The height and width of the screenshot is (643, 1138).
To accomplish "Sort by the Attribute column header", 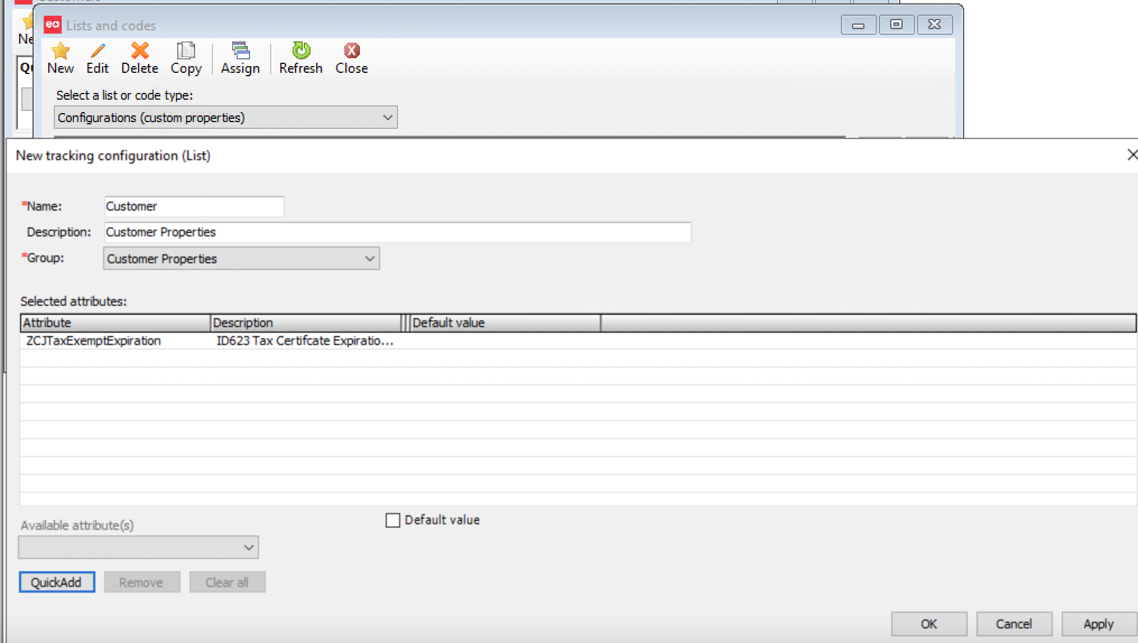I will point(115,323).
